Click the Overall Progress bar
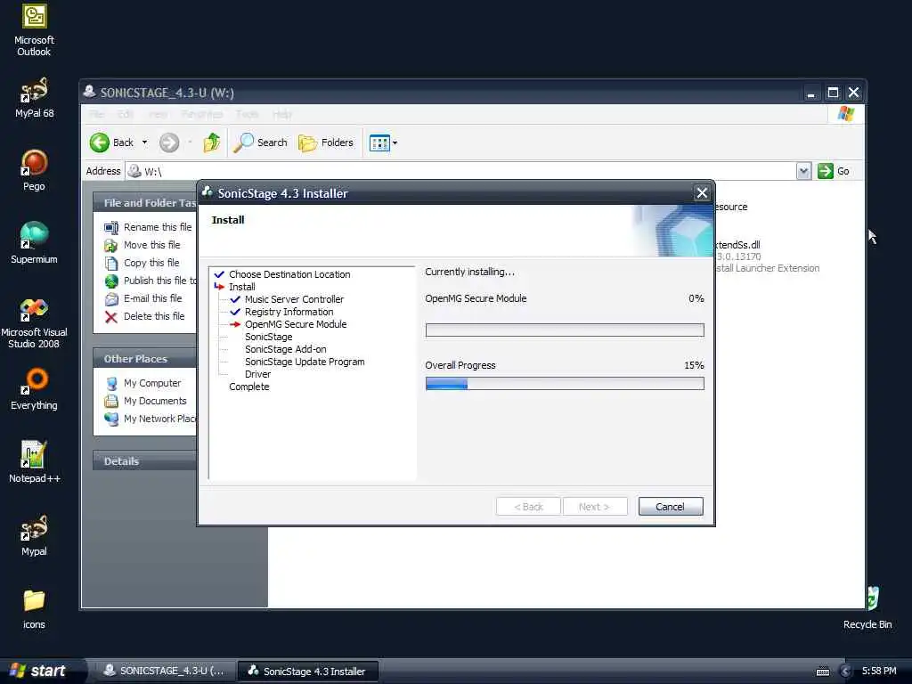The width and height of the screenshot is (912, 684). pos(565,383)
